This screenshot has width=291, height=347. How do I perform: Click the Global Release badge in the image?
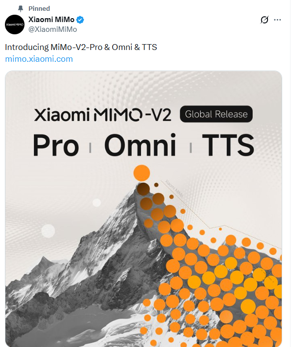216,114
